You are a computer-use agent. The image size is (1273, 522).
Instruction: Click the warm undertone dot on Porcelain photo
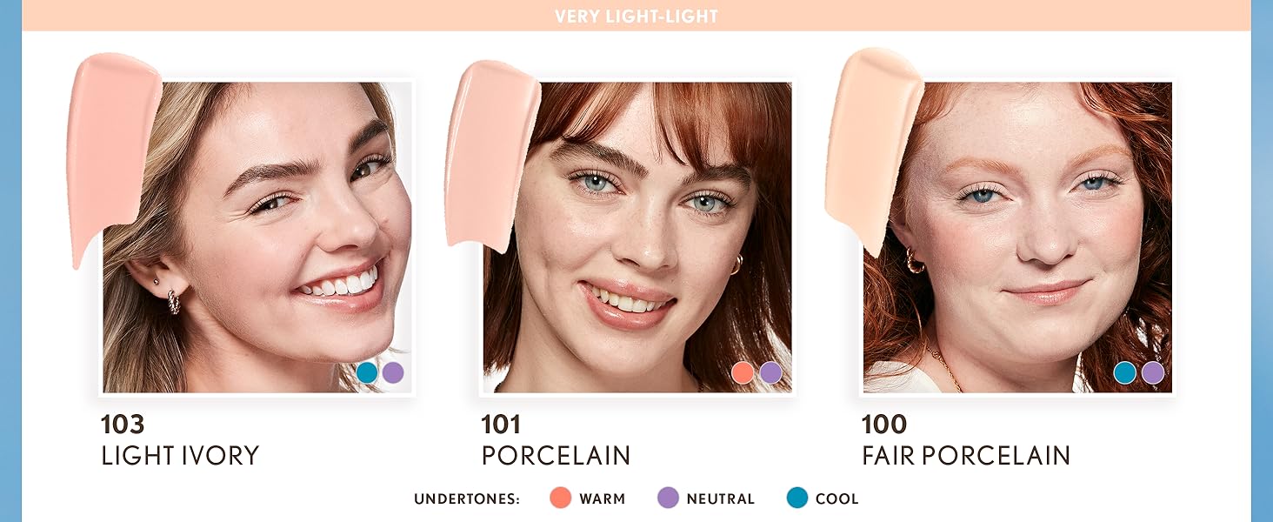coord(743,372)
